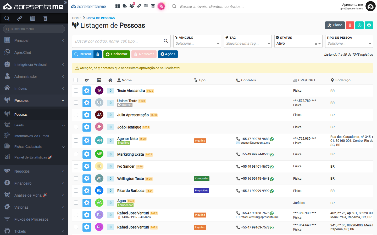Open the Ações button
This screenshot has height=235, width=377.
click(168, 54)
